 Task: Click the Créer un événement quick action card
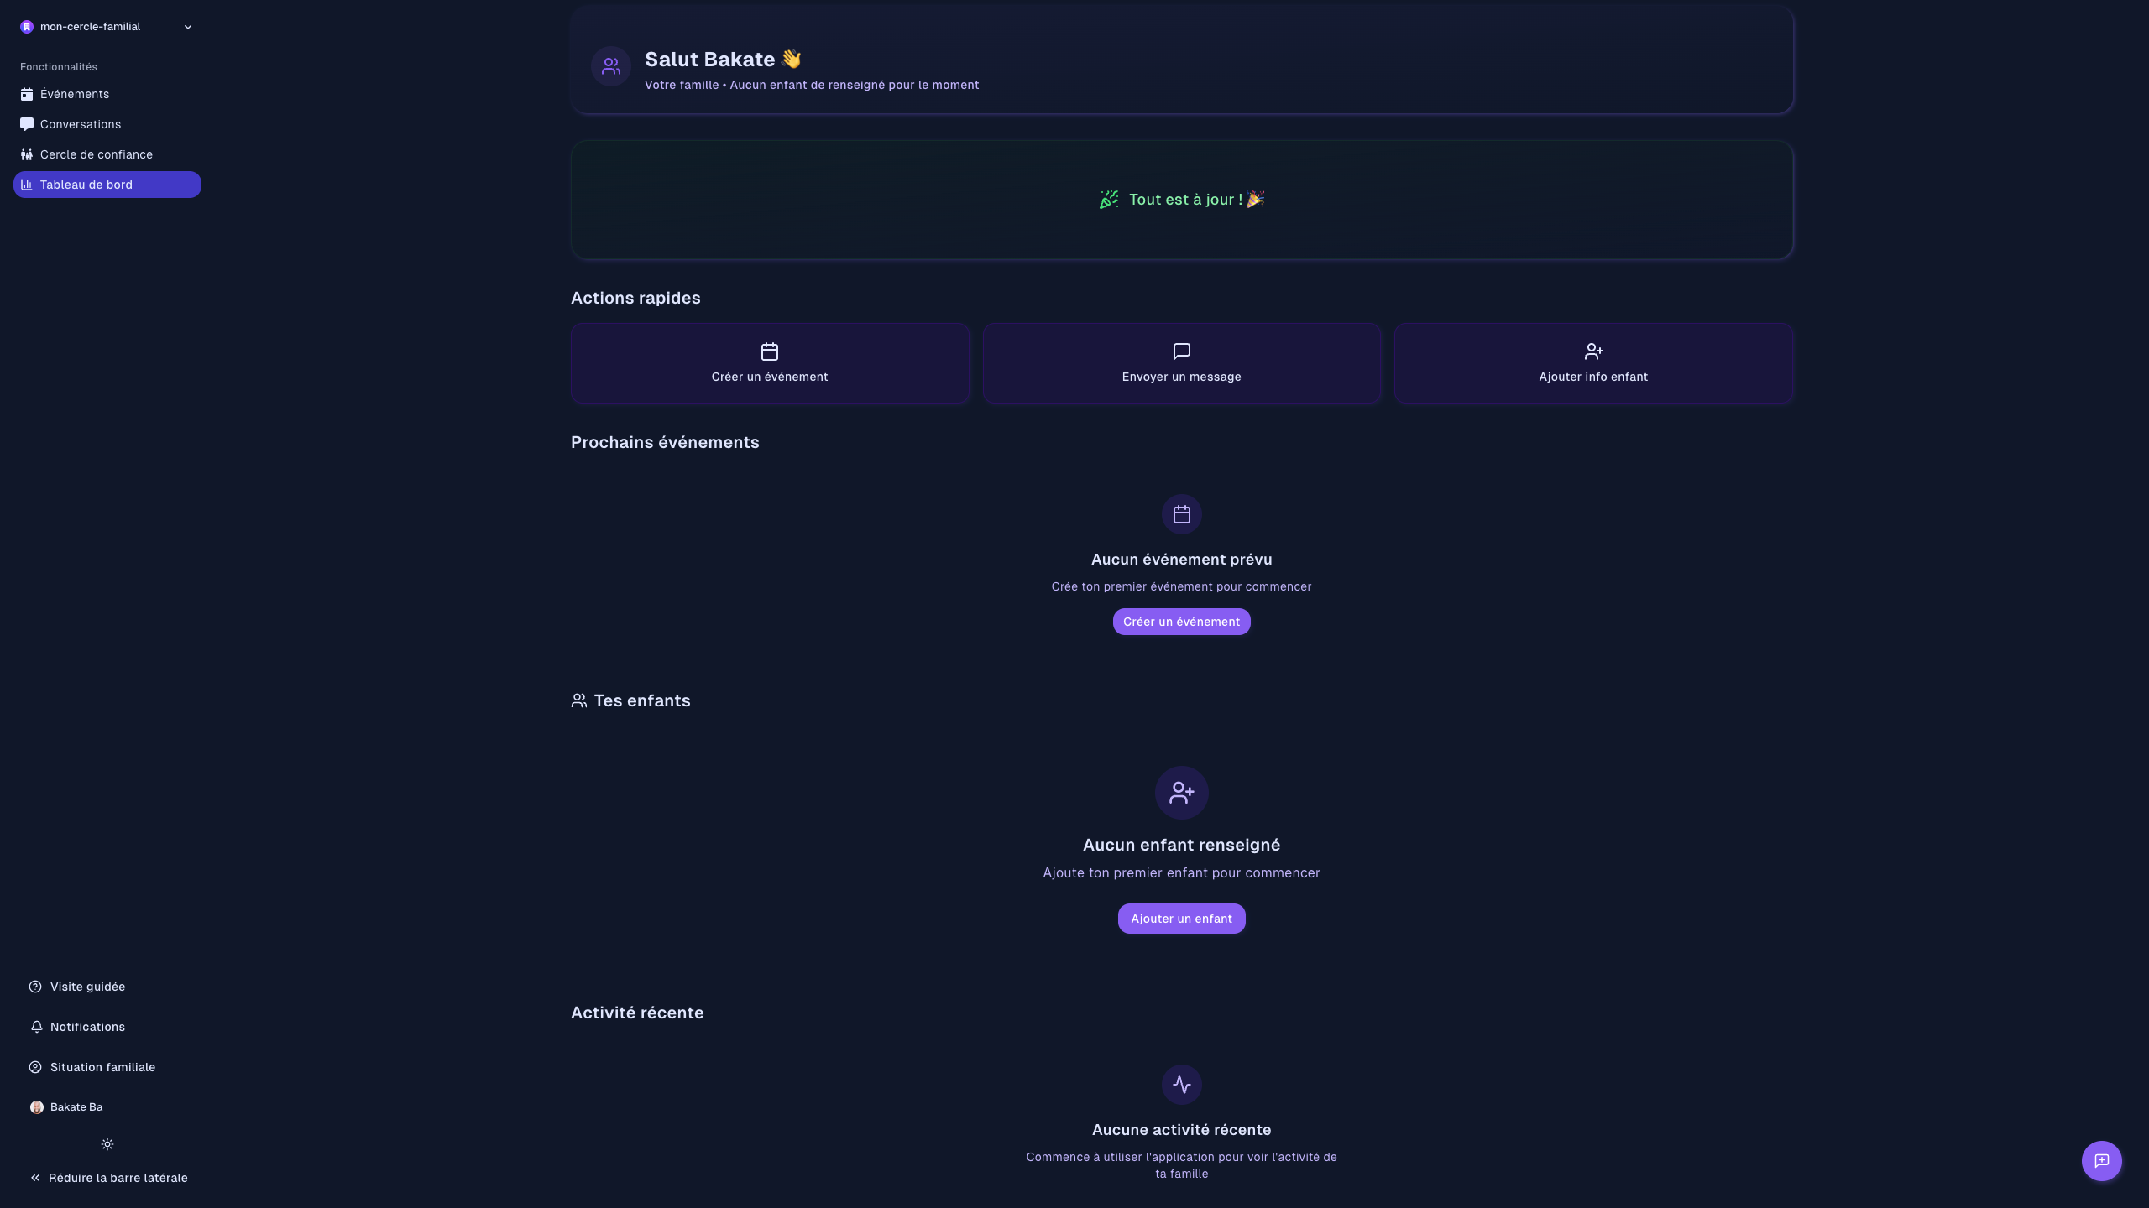pyautogui.click(x=770, y=363)
